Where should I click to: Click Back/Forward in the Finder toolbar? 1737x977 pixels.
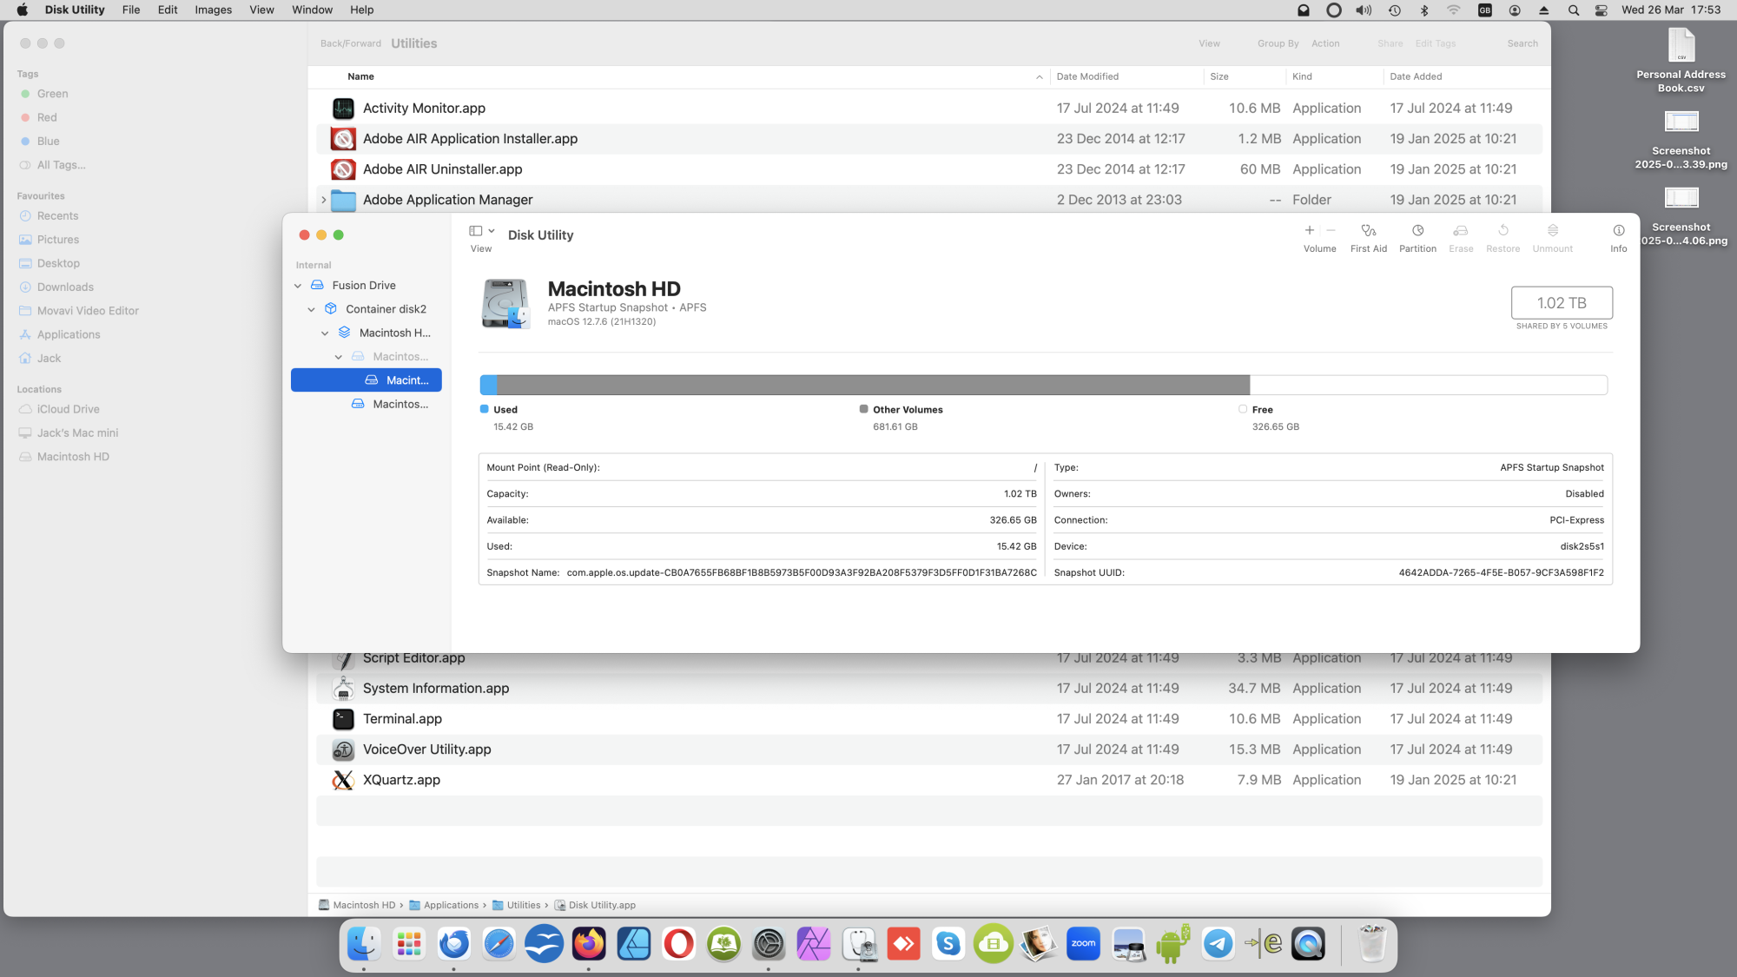pyautogui.click(x=350, y=43)
